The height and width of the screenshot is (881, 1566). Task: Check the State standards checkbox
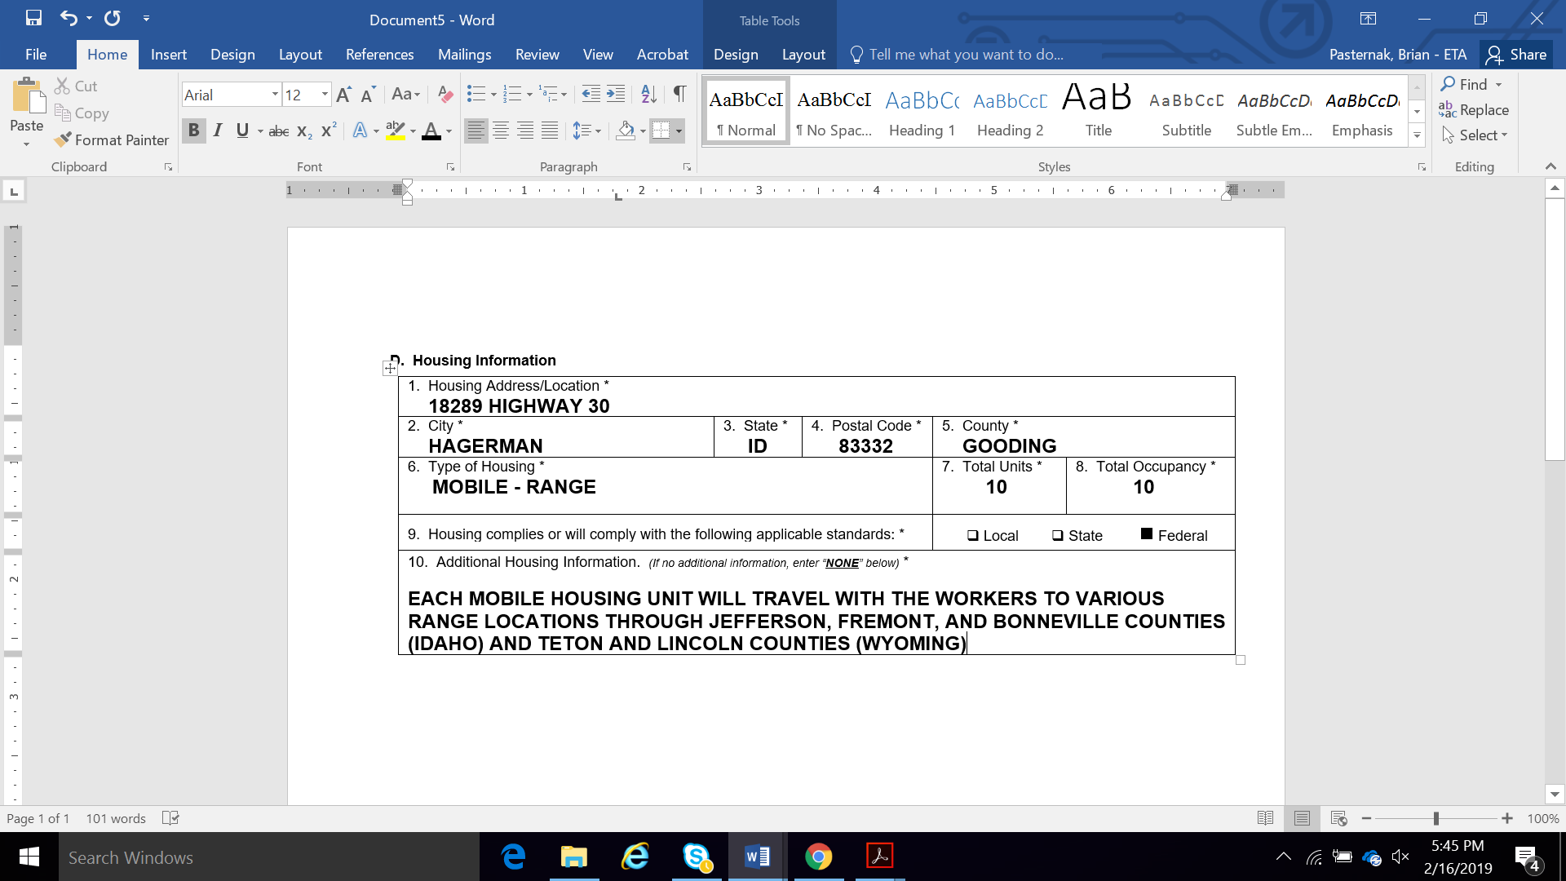pos(1057,536)
